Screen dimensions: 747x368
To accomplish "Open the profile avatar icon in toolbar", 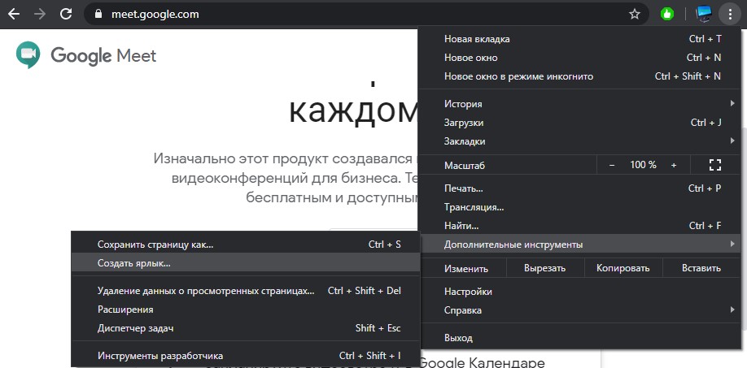I will (704, 15).
